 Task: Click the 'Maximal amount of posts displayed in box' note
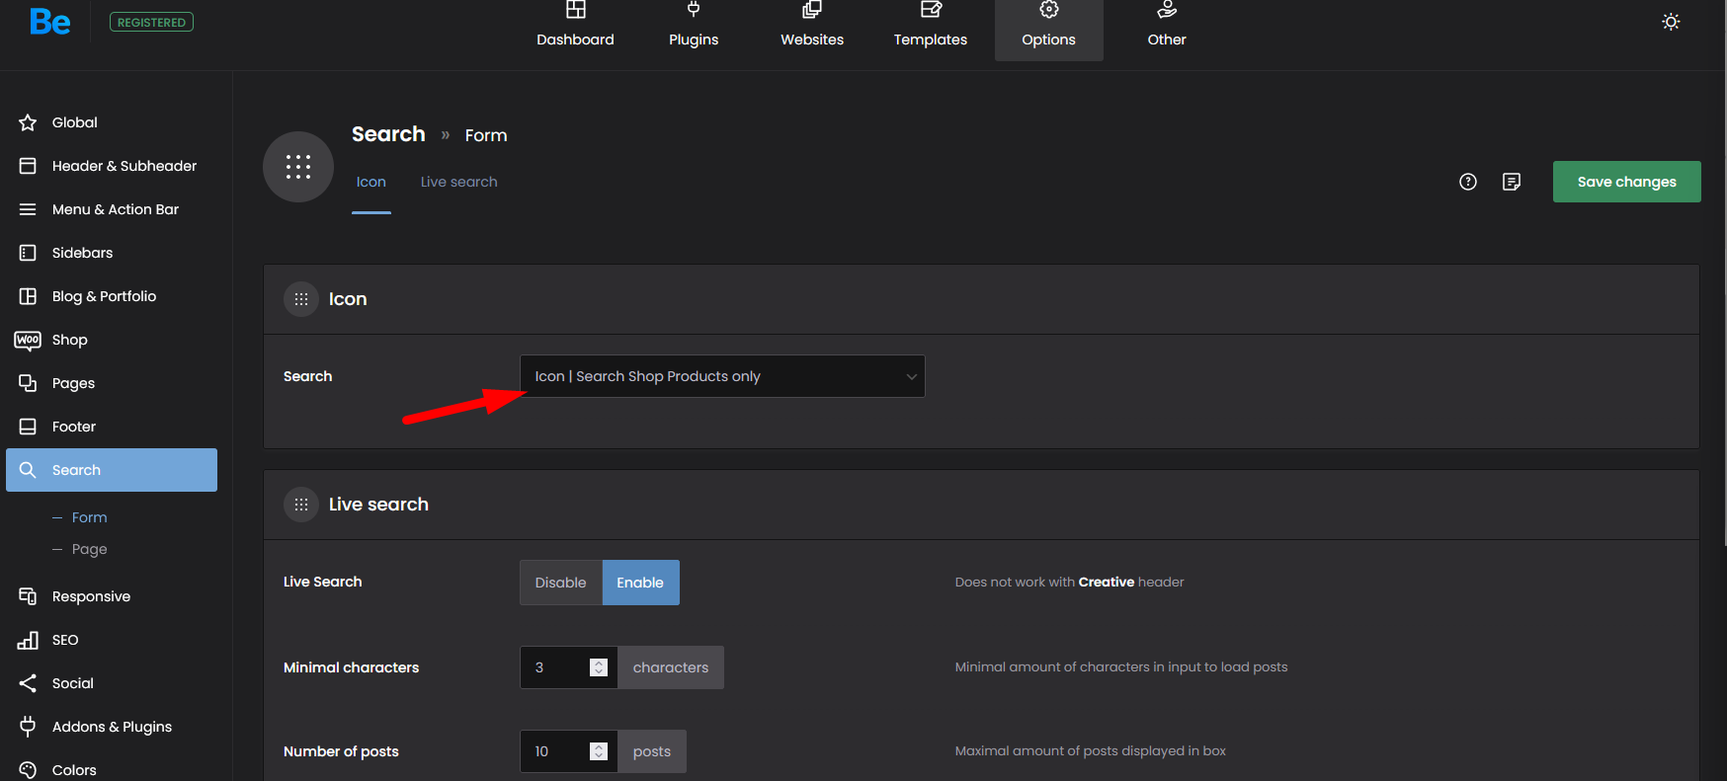(1090, 750)
